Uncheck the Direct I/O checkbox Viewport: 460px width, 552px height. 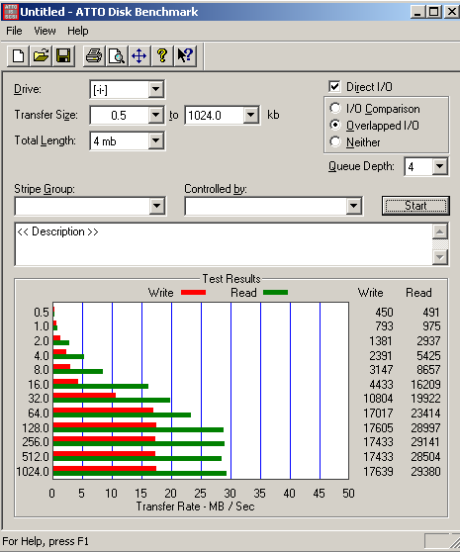pyautogui.click(x=334, y=87)
